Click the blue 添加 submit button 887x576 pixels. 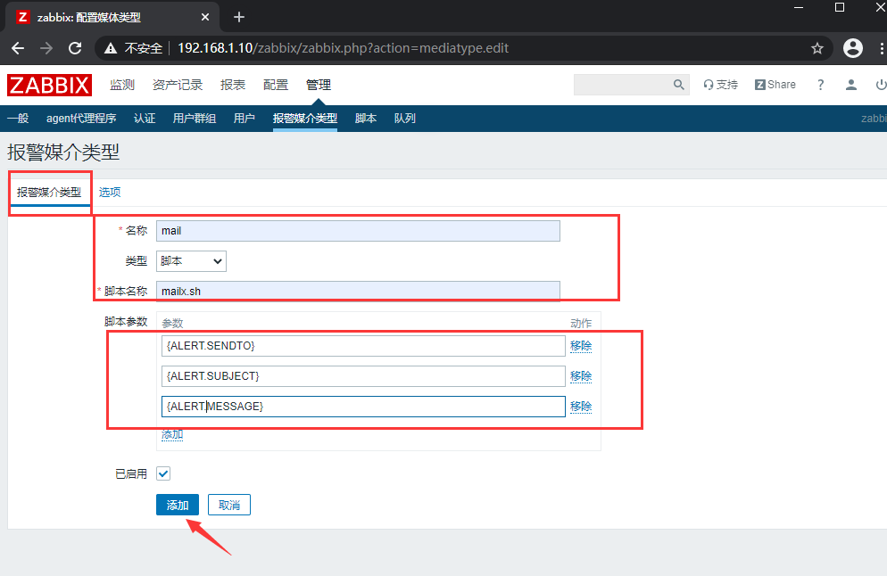coord(178,505)
